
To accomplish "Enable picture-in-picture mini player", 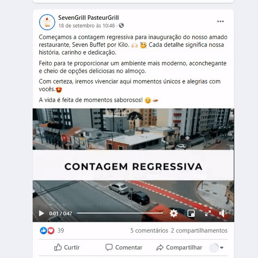I will pyautogui.click(x=191, y=213).
